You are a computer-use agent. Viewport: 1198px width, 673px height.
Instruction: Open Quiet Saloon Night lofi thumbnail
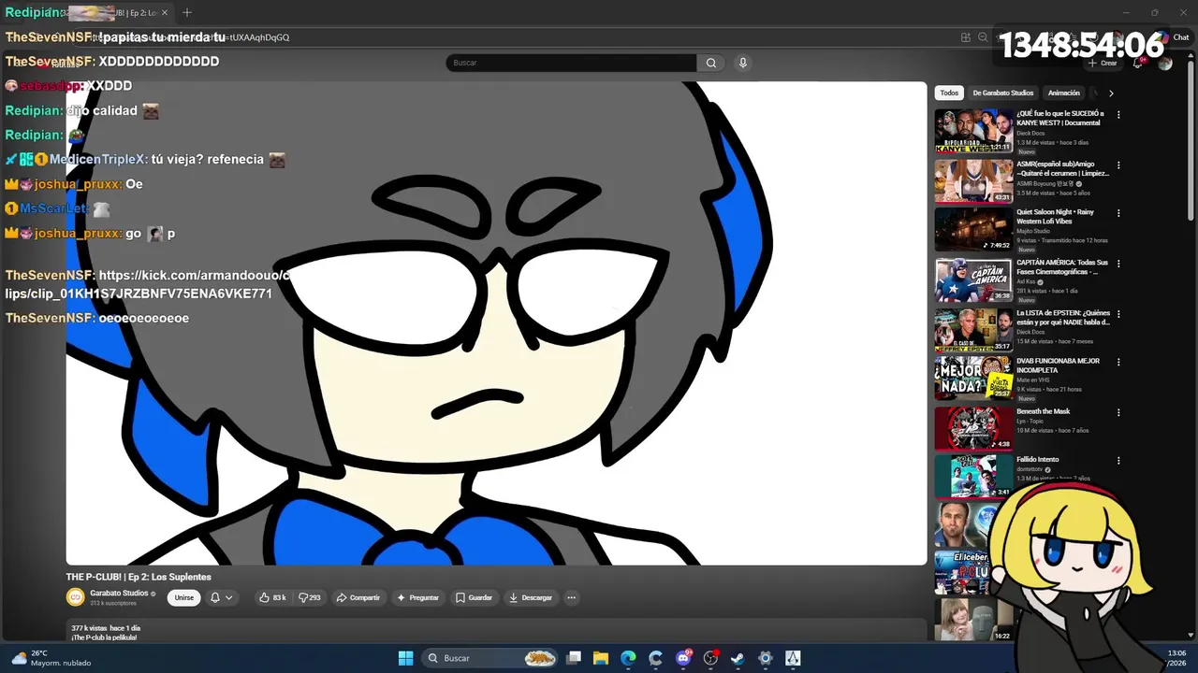pos(973,230)
